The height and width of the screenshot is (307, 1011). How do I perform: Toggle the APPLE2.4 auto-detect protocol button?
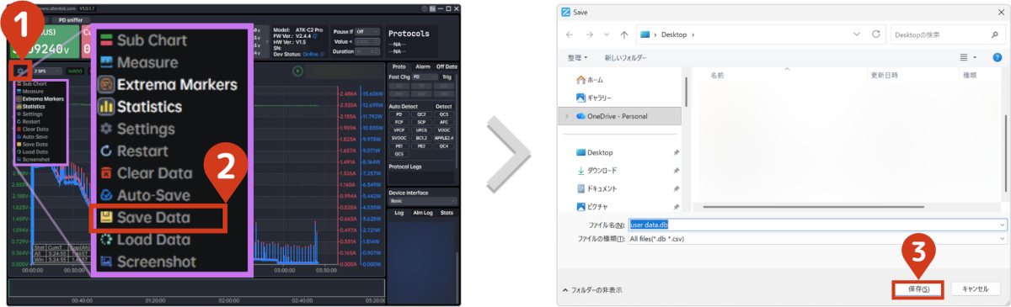(445, 138)
